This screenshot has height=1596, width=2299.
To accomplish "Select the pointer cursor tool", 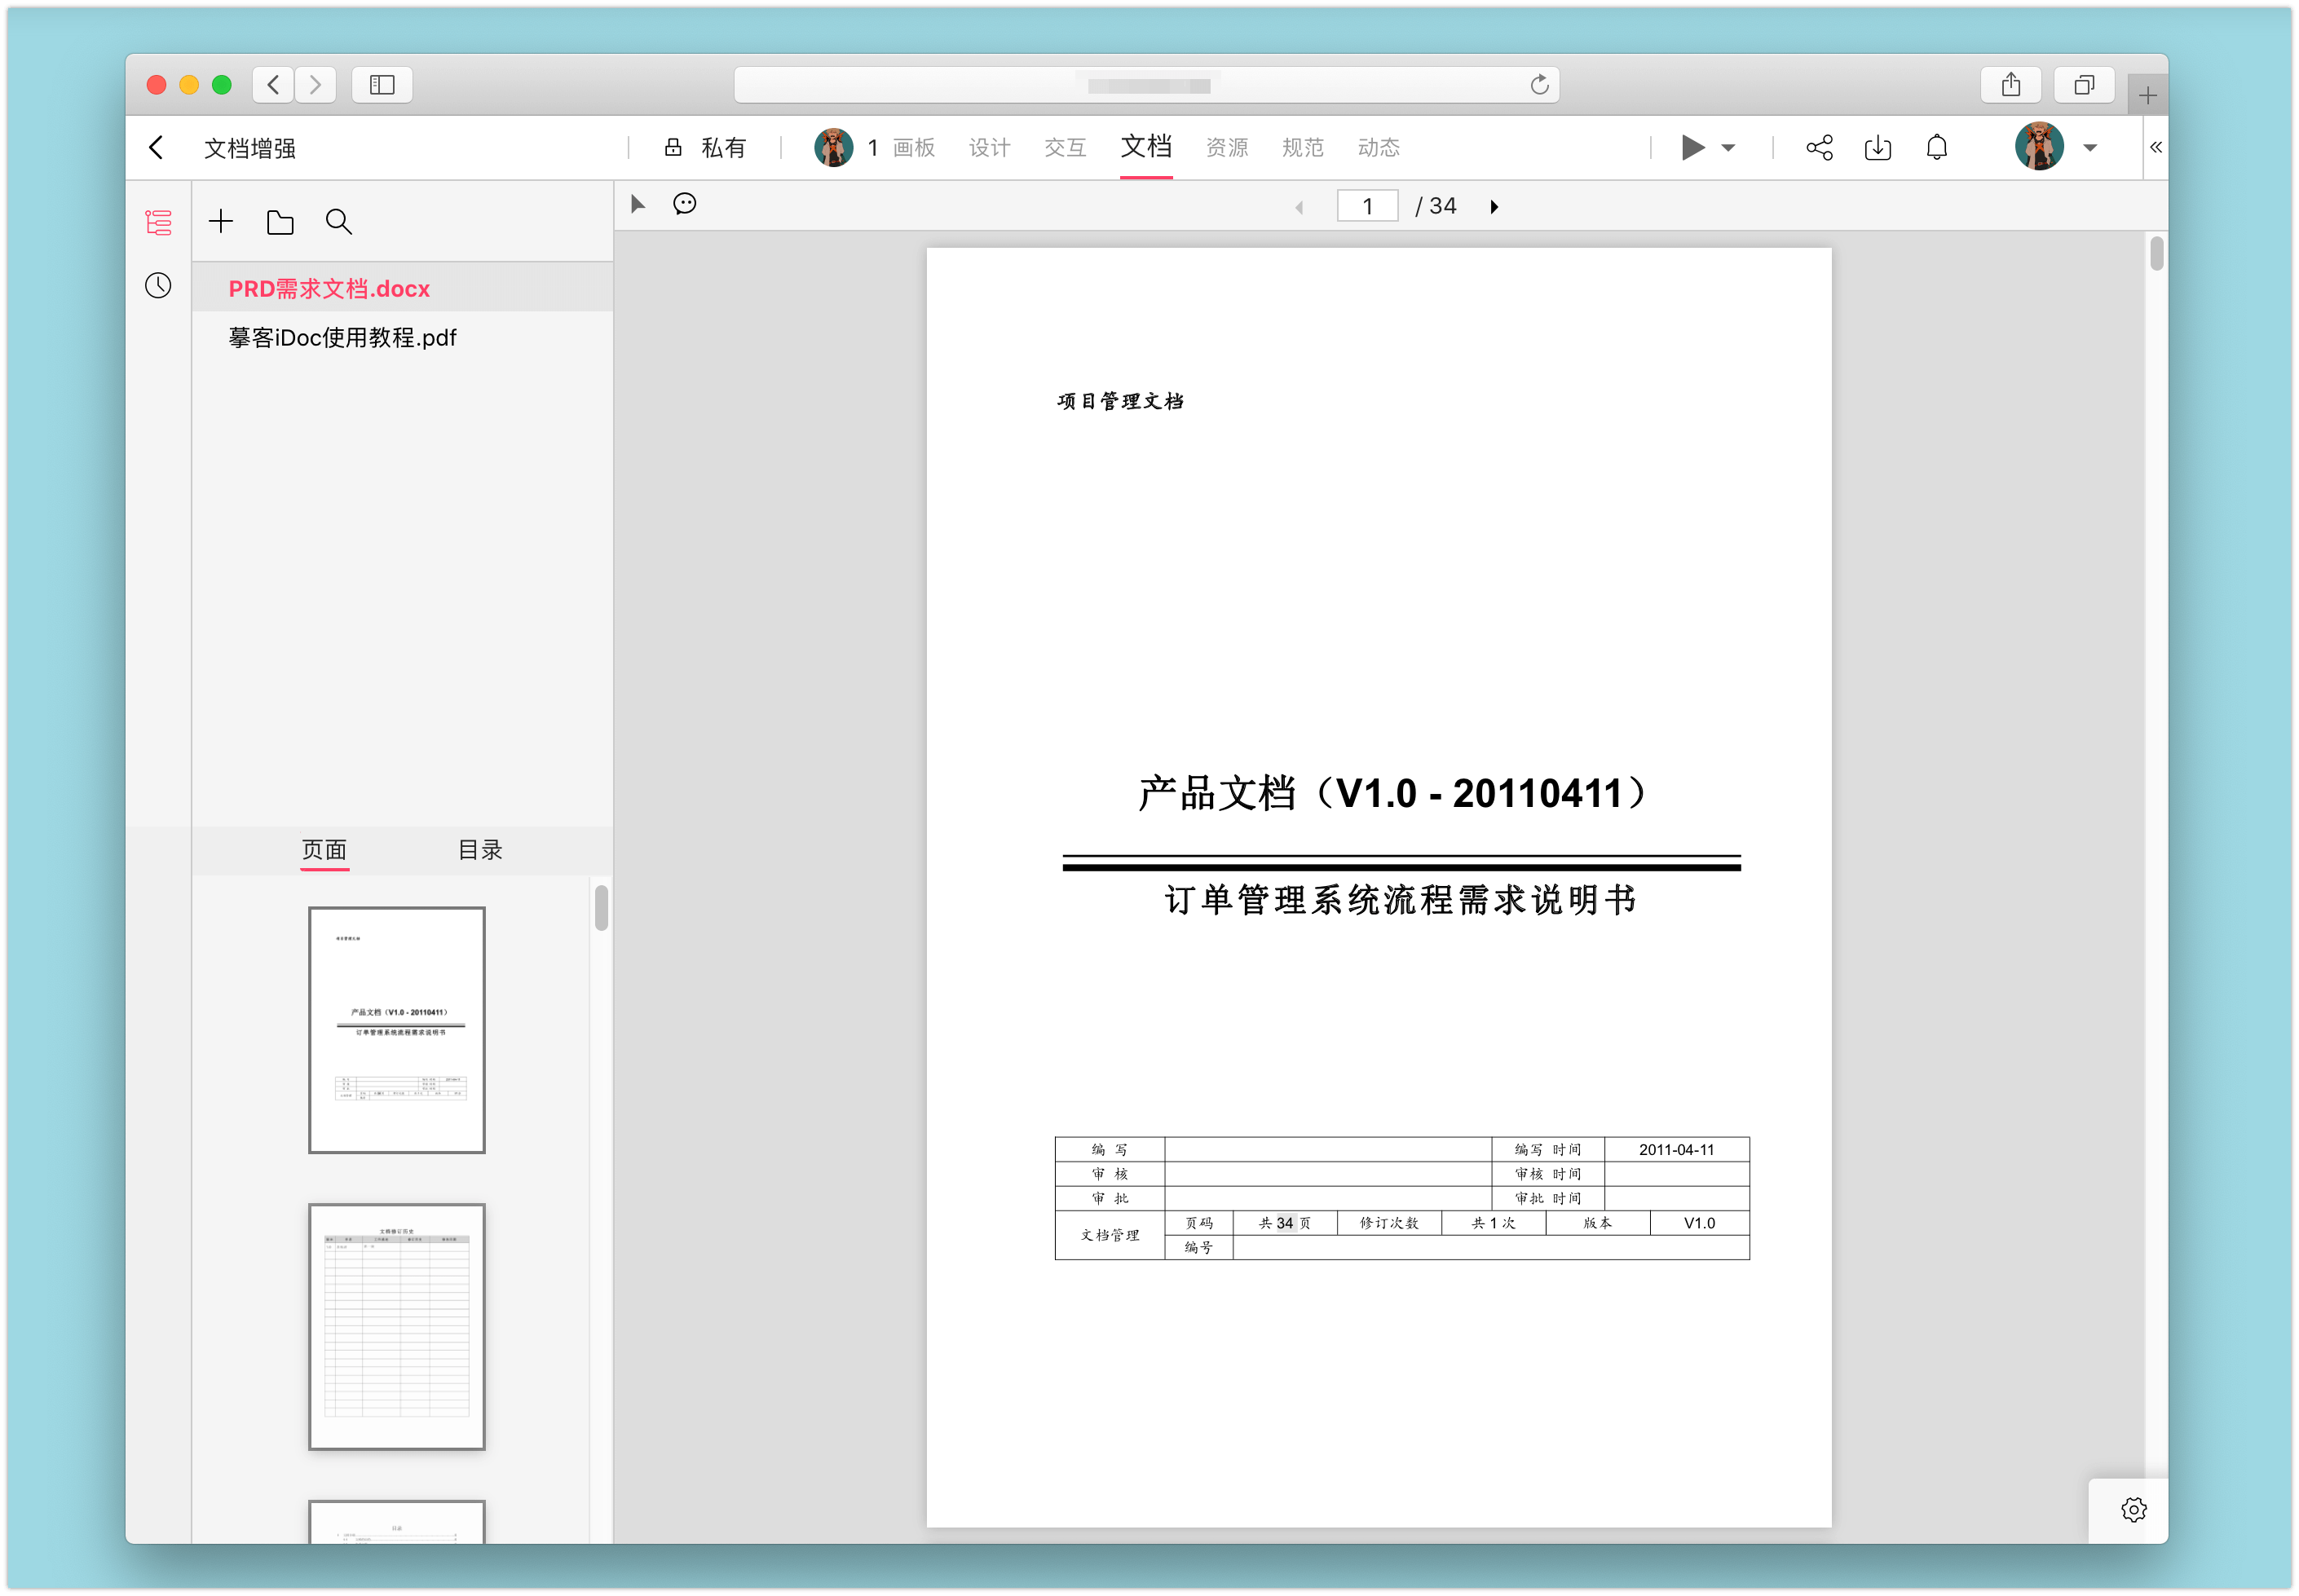I will click(x=638, y=204).
